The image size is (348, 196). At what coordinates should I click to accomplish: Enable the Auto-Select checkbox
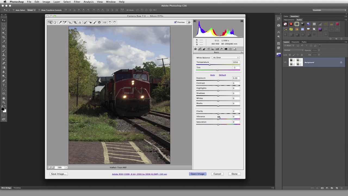click(14, 10)
